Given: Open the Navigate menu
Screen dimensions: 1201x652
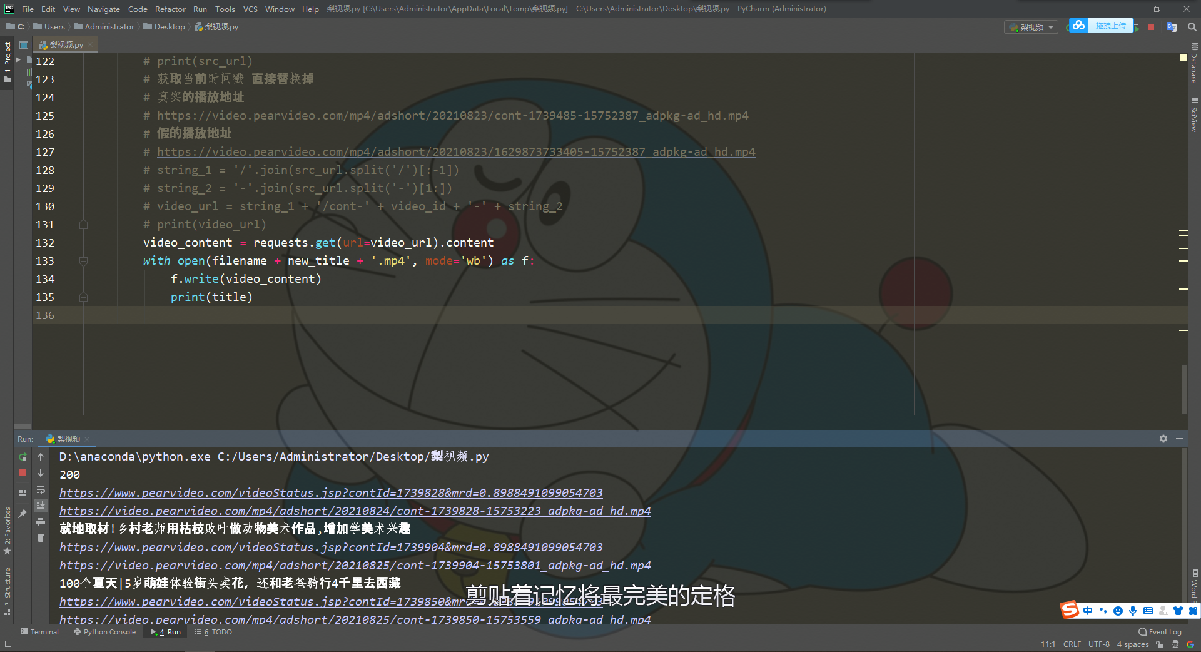Looking at the screenshot, I should pyautogui.click(x=103, y=9).
